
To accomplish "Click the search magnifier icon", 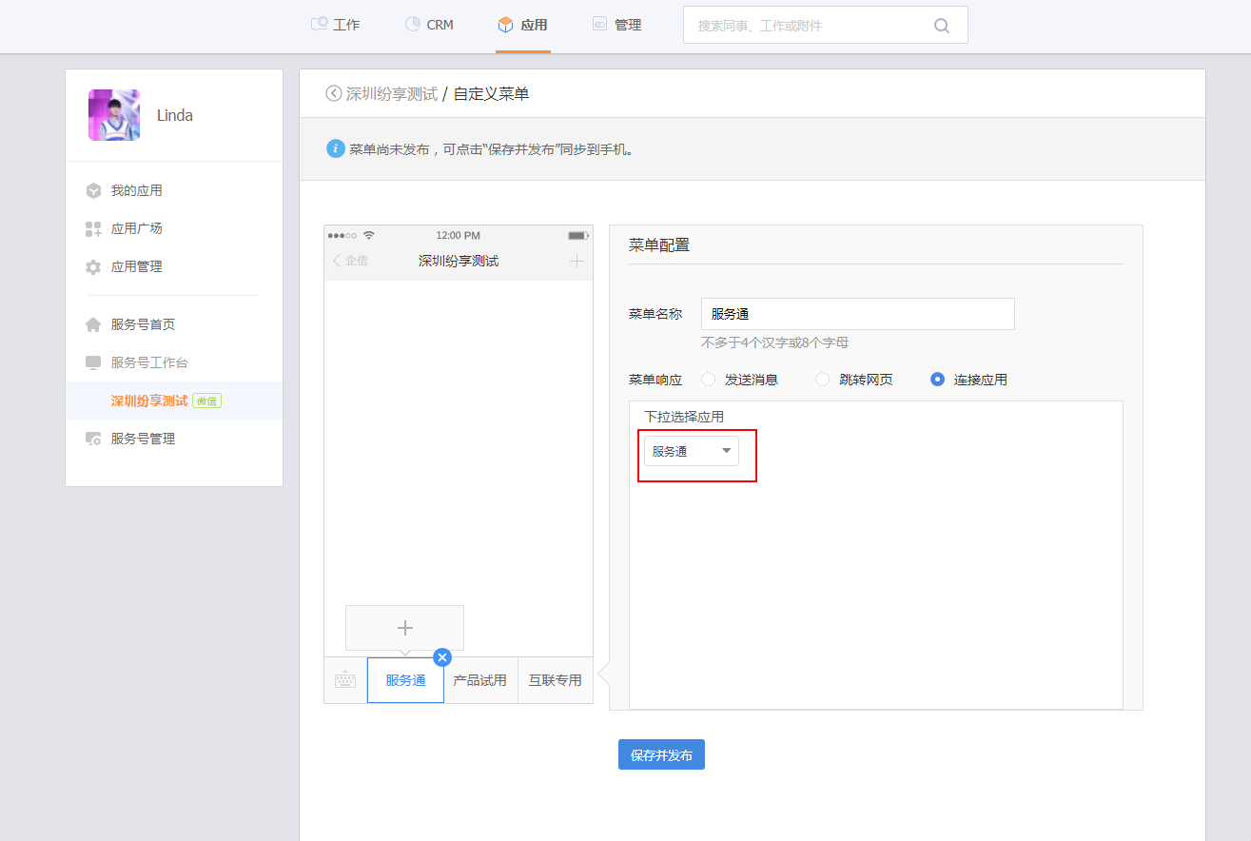I will point(941,26).
